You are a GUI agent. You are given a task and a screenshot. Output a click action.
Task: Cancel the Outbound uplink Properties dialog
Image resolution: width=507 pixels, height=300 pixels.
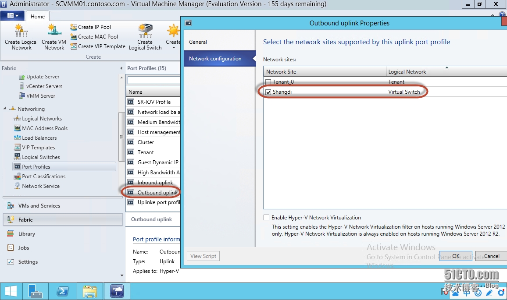coord(492,256)
